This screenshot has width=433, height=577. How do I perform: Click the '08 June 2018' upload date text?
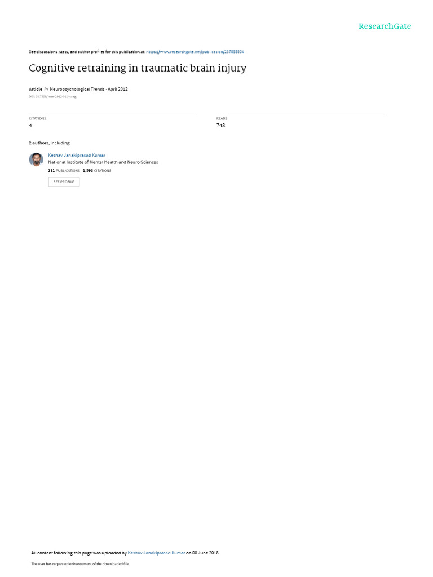(205, 553)
